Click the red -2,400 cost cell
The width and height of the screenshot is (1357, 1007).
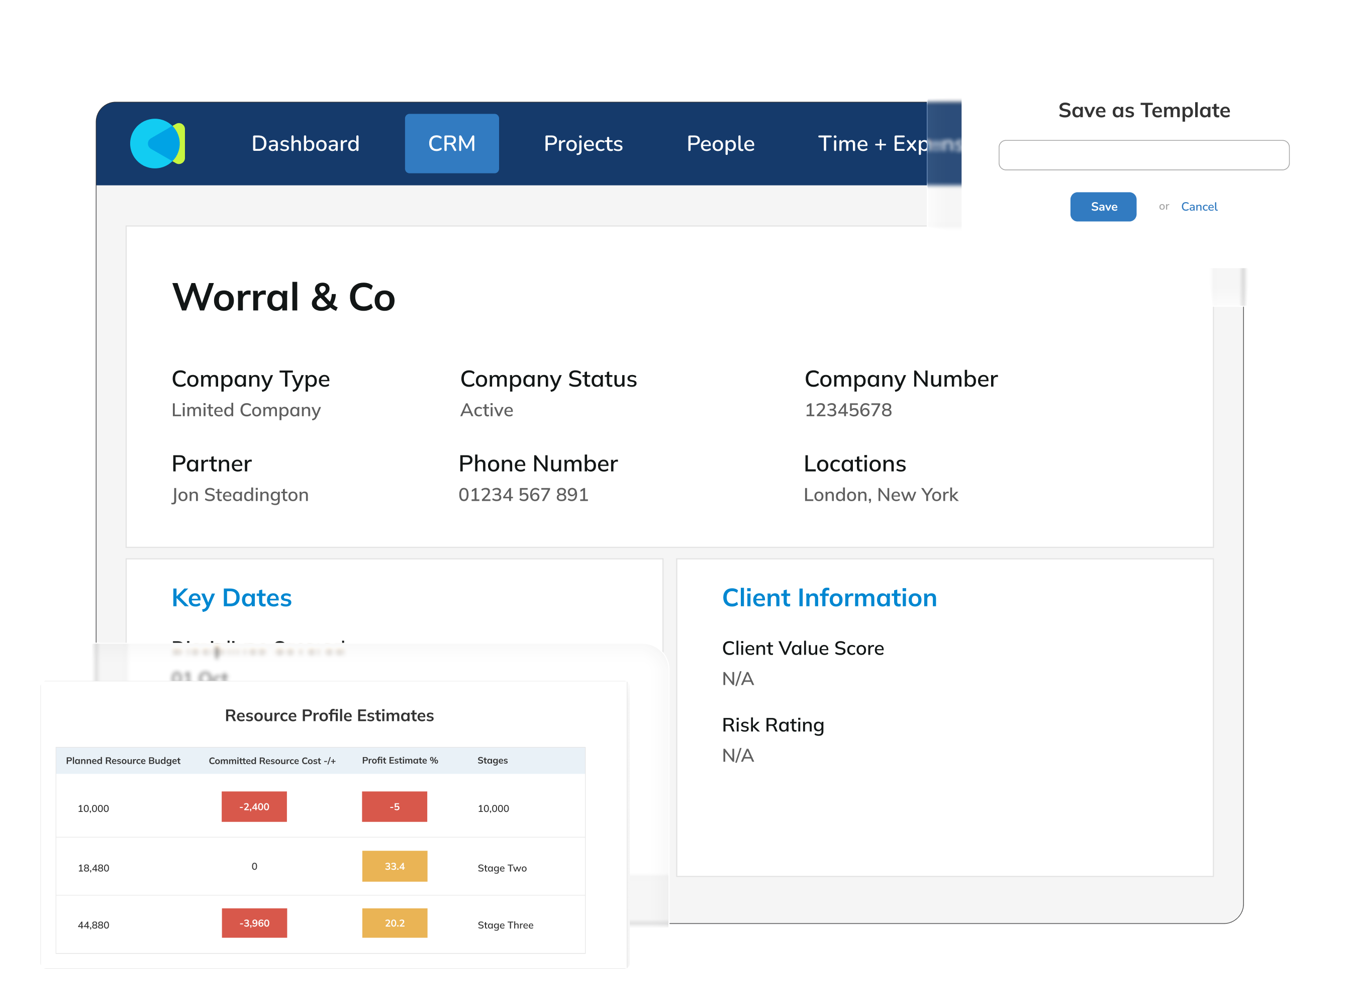pos(254,806)
